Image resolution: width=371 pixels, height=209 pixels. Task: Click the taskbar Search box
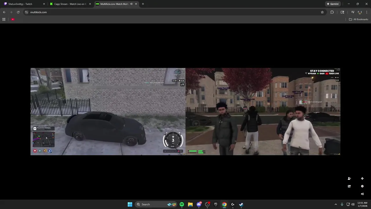156,204
